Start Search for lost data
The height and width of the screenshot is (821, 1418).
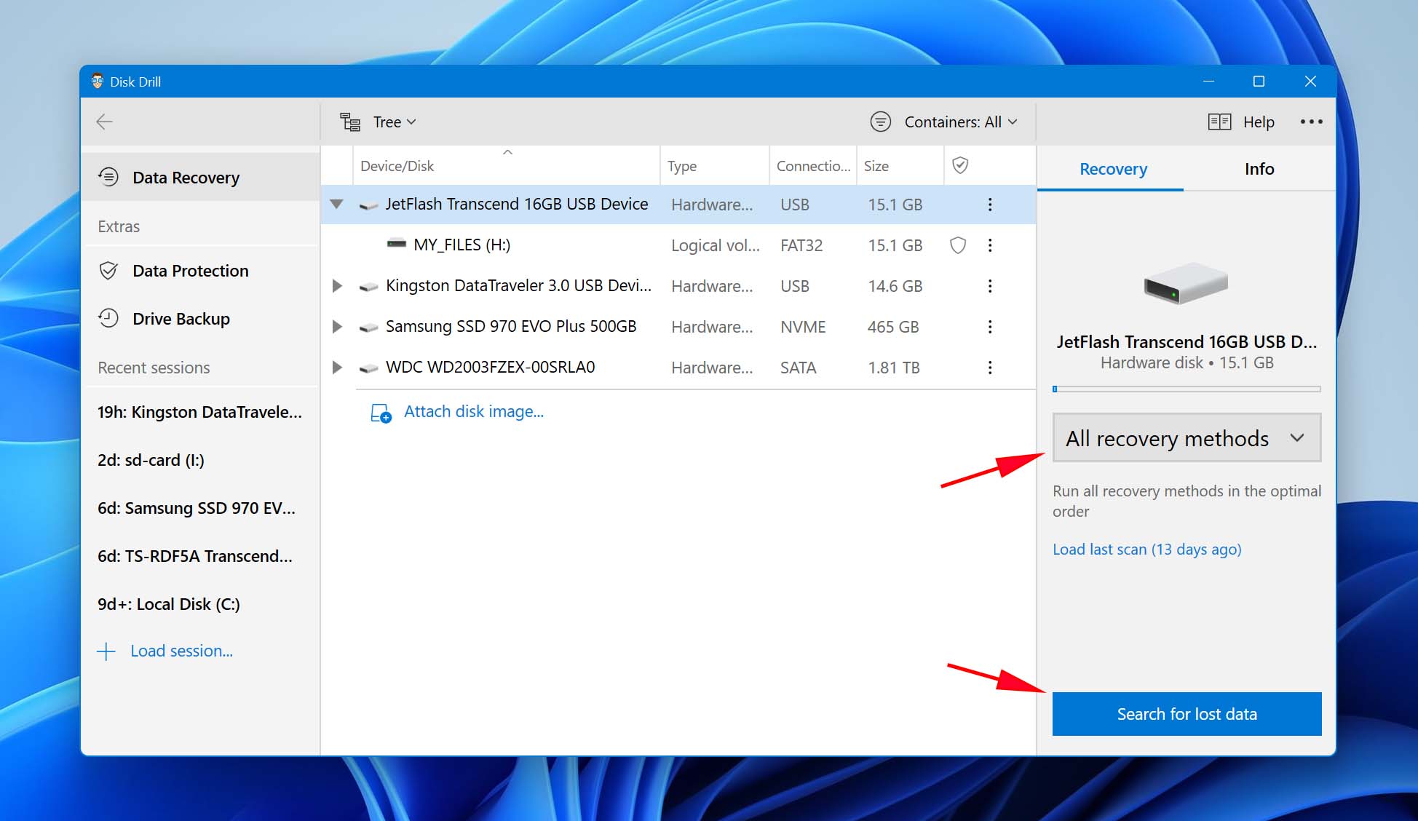[x=1187, y=714]
